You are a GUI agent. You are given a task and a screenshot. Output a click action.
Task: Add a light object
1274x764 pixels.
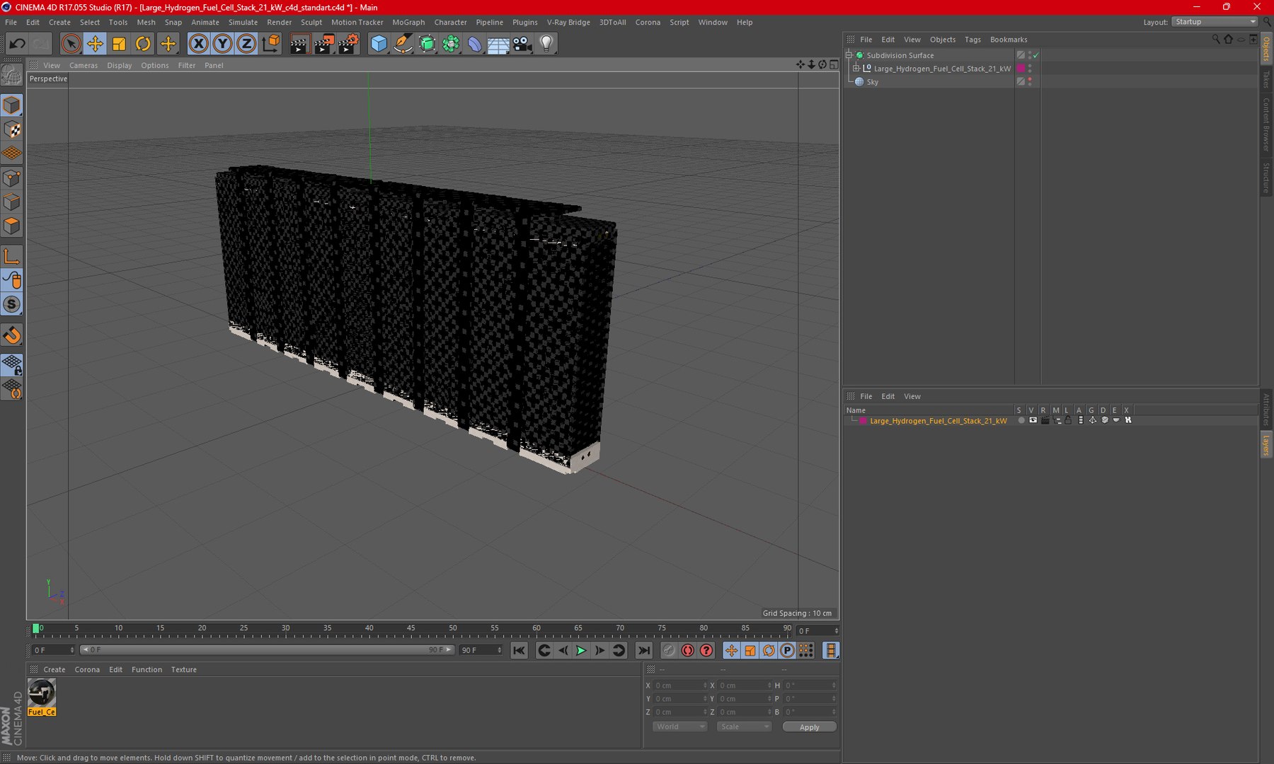(546, 44)
